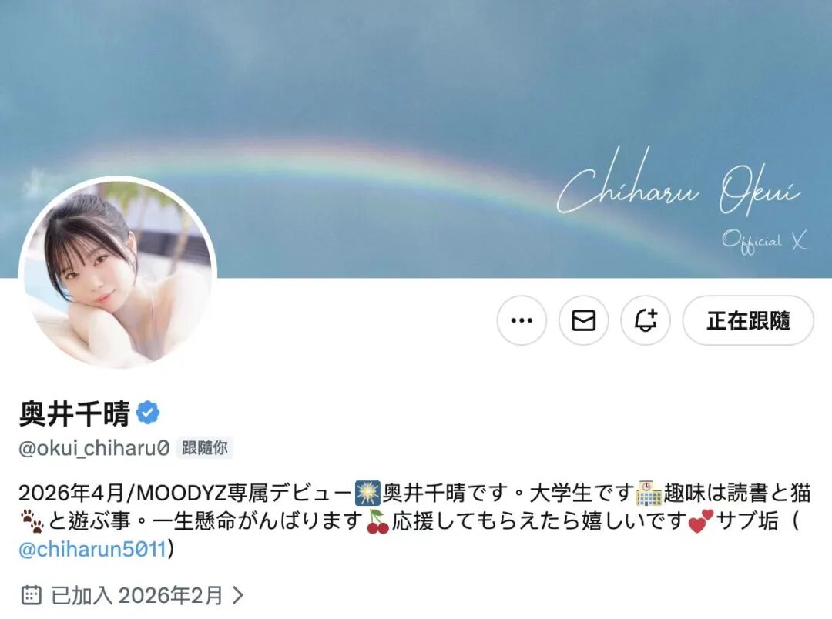
Task: Click the 奥井千晴 display name
Action: 75,413
